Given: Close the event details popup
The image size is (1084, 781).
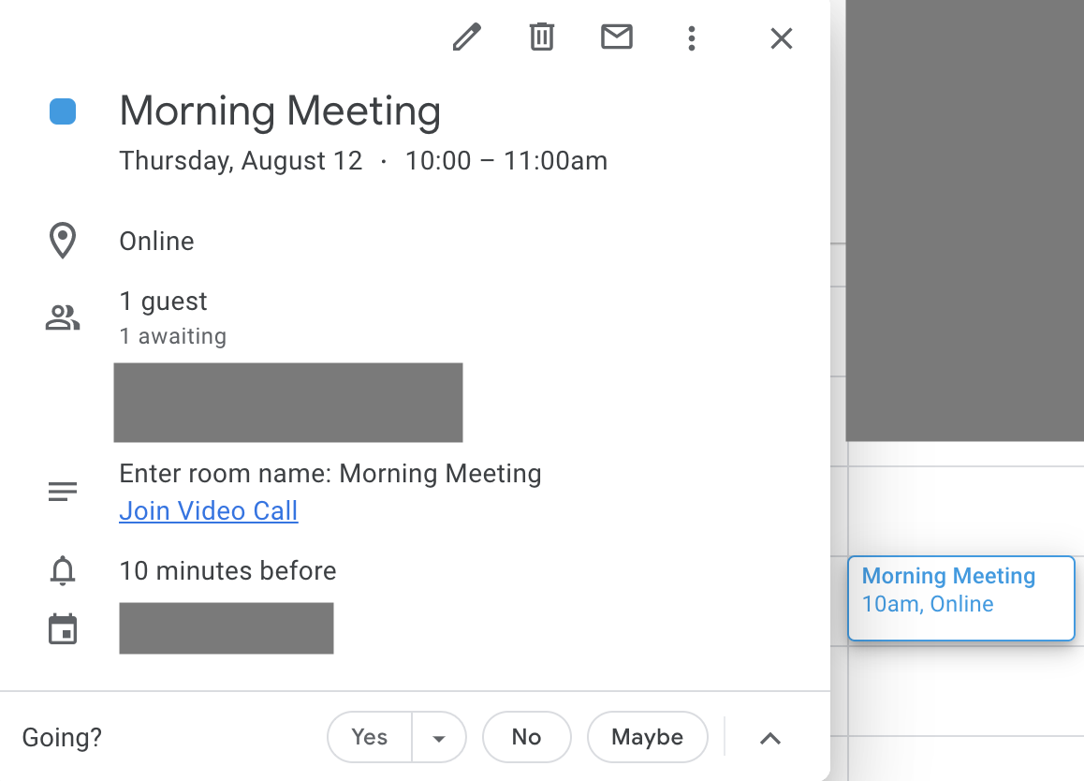Looking at the screenshot, I should tap(782, 38).
